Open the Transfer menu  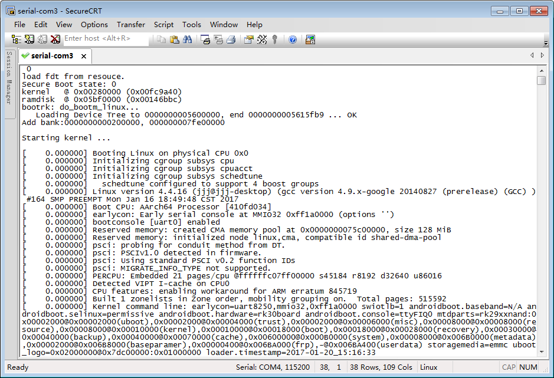[x=130, y=24]
